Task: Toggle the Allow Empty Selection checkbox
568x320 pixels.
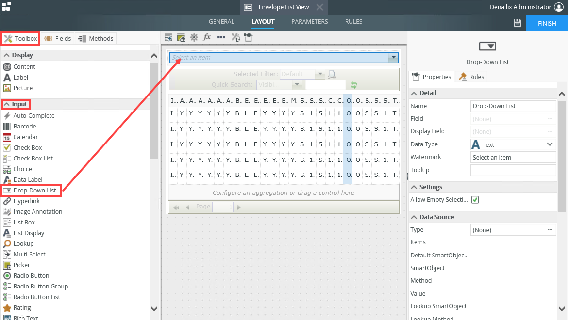Action: [x=475, y=200]
